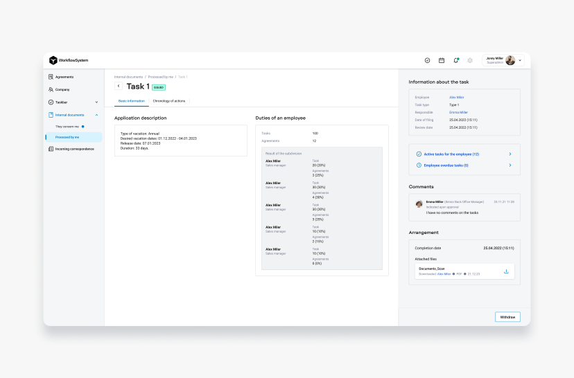Screen dimensions: 574x378
Task: Open Active tasks for the employee
Action: 464,154
